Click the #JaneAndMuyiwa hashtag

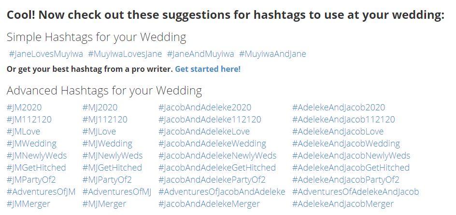coord(200,54)
